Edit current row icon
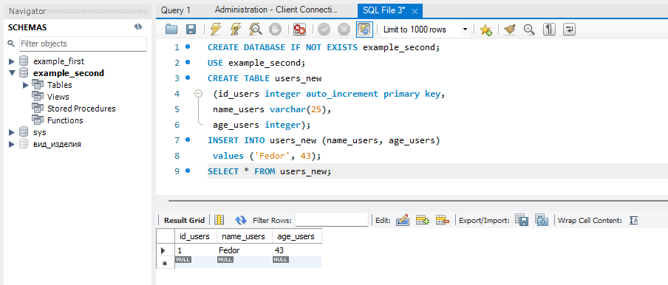 click(x=403, y=220)
